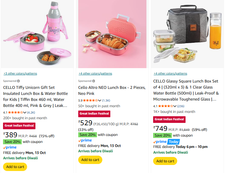The height and width of the screenshot is (173, 225).
Task: Open +3 other colors/patterns link
Action: point(20,73)
